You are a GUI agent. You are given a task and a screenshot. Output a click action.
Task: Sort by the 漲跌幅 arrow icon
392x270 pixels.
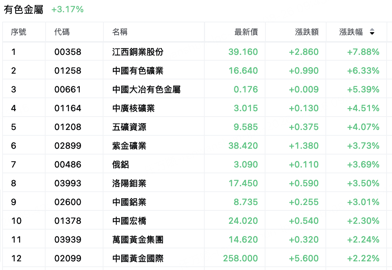(x=372, y=32)
